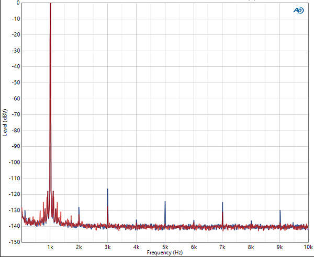Image resolution: width=314 pixels, height=257 pixels.
Task: Click the 6k label on the frequency axis
Action: (194, 247)
